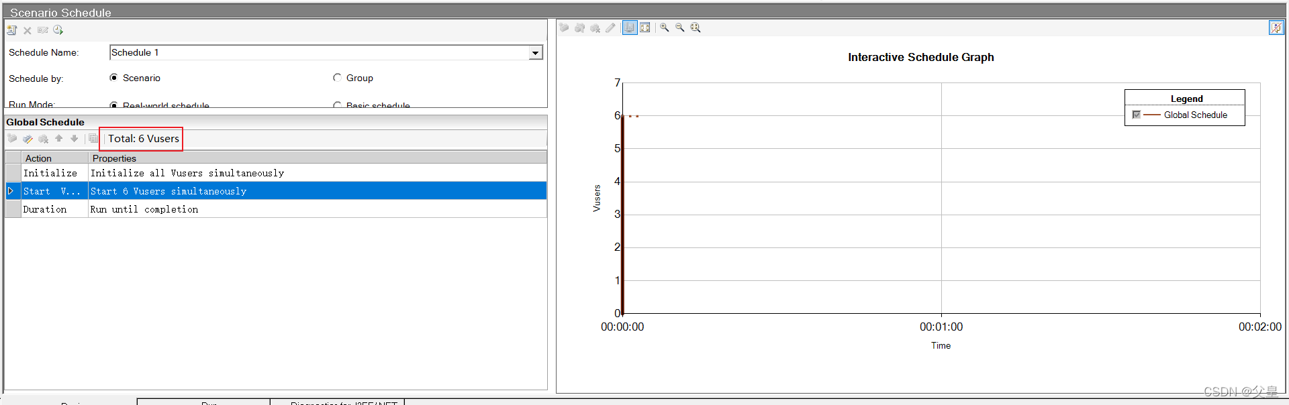This screenshot has height=405, width=1289.
Task: Click the 'Total: 6 Vusers' label
Action: pyautogui.click(x=144, y=139)
